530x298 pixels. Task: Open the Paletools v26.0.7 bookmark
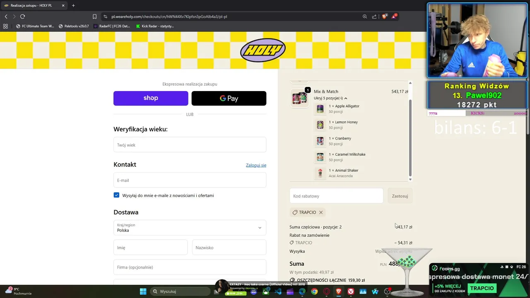[74, 26]
